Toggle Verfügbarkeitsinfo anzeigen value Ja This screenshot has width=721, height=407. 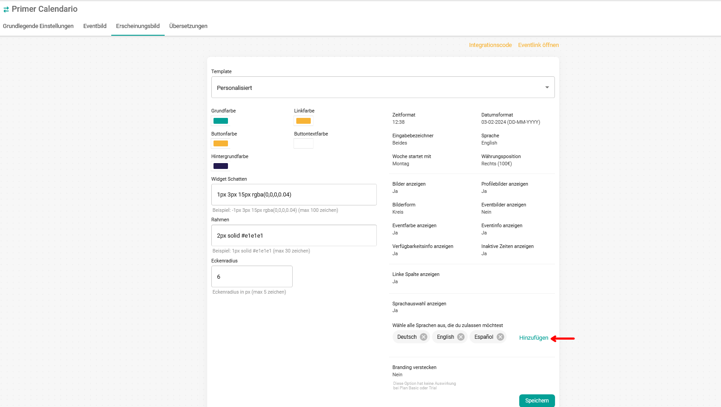click(x=395, y=254)
